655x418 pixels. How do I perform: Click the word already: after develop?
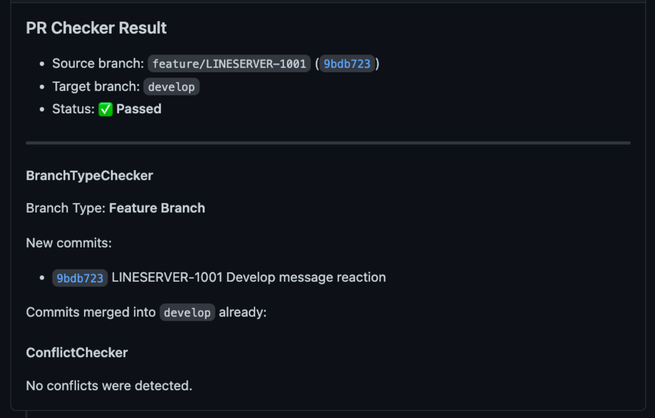pyautogui.click(x=243, y=312)
